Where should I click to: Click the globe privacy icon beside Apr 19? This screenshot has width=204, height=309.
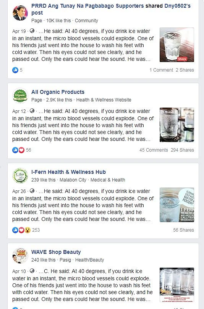click(x=32, y=31)
